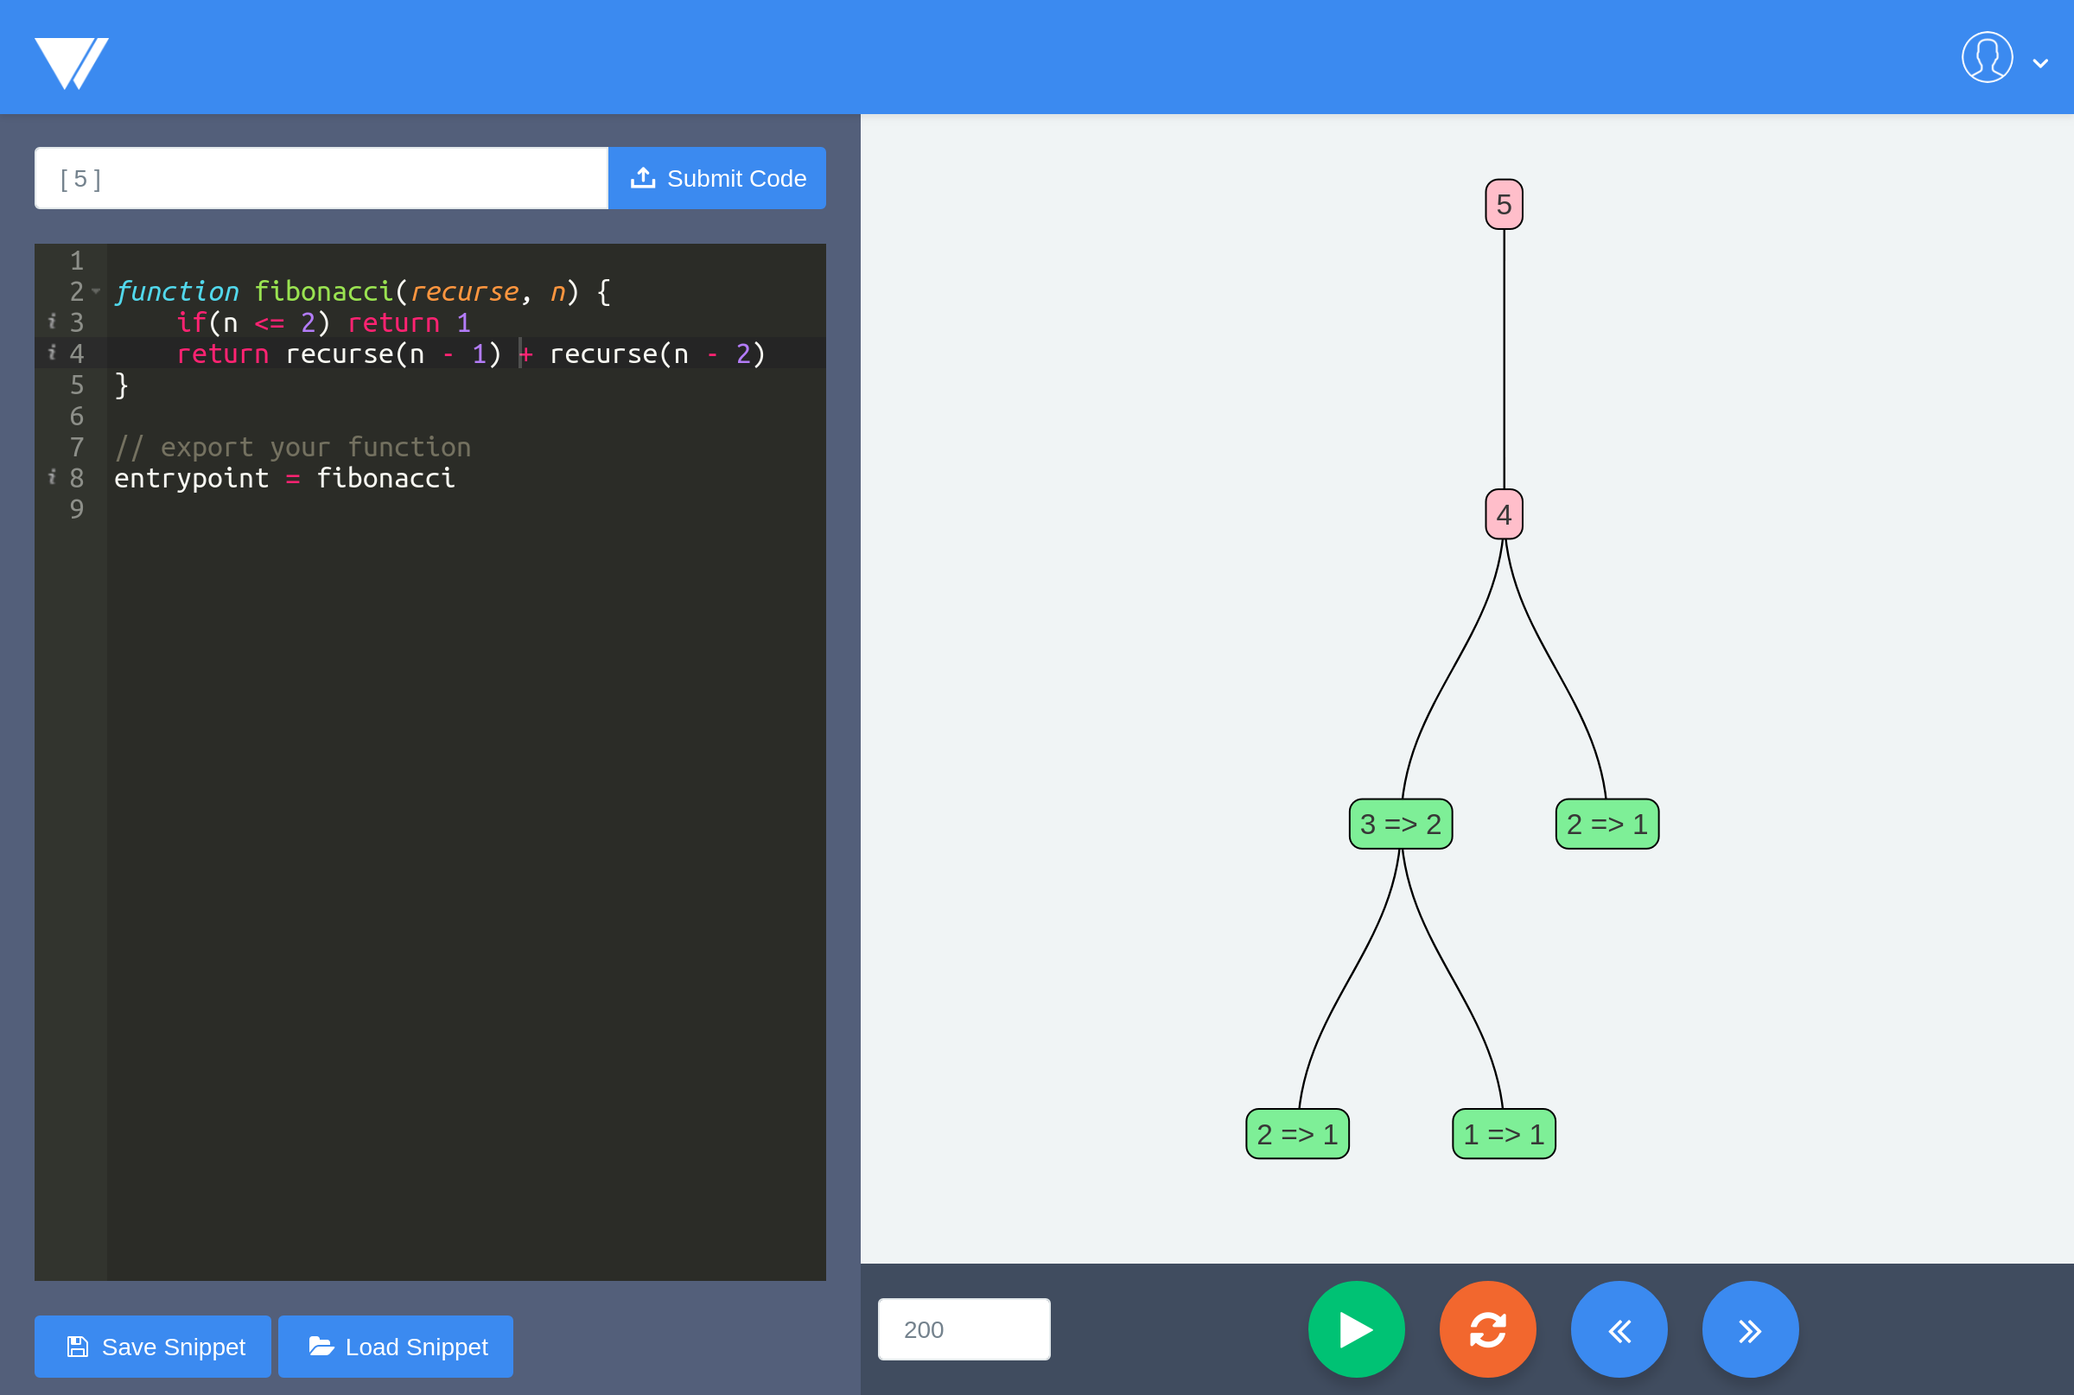Click the info marker on line 8
The width and height of the screenshot is (2074, 1395).
point(52,477)
